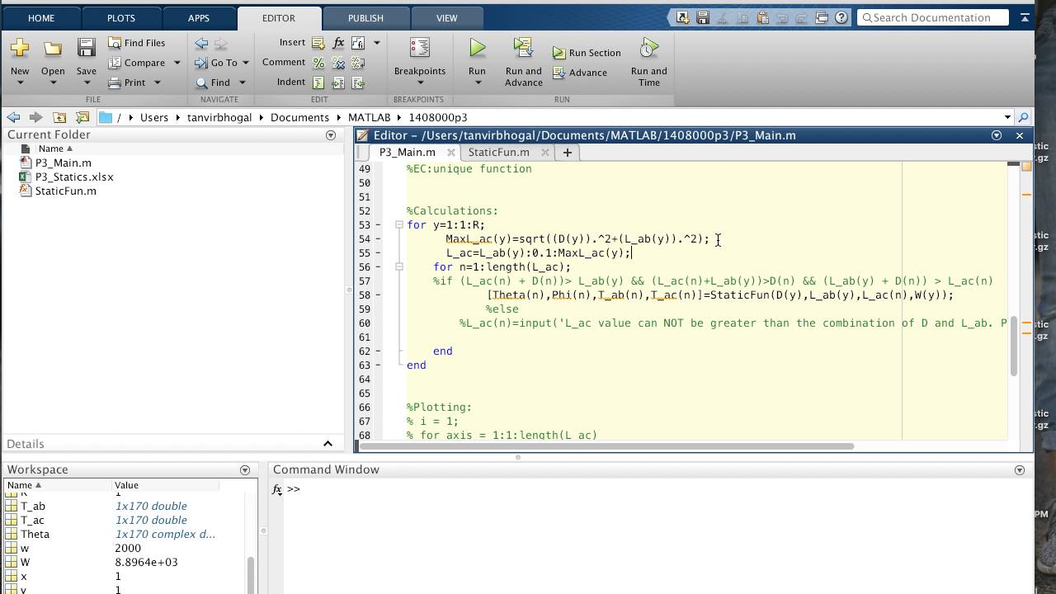The image size is (1056, 594).
Task: Click the address bar search magnifier
Action: point(1023,117)
